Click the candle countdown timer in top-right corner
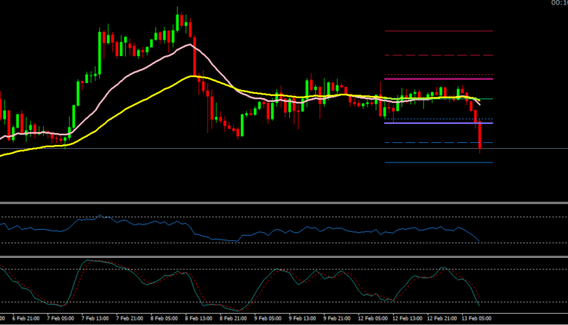This screenshot has width=568, height=325. click(x=559, y=4)
